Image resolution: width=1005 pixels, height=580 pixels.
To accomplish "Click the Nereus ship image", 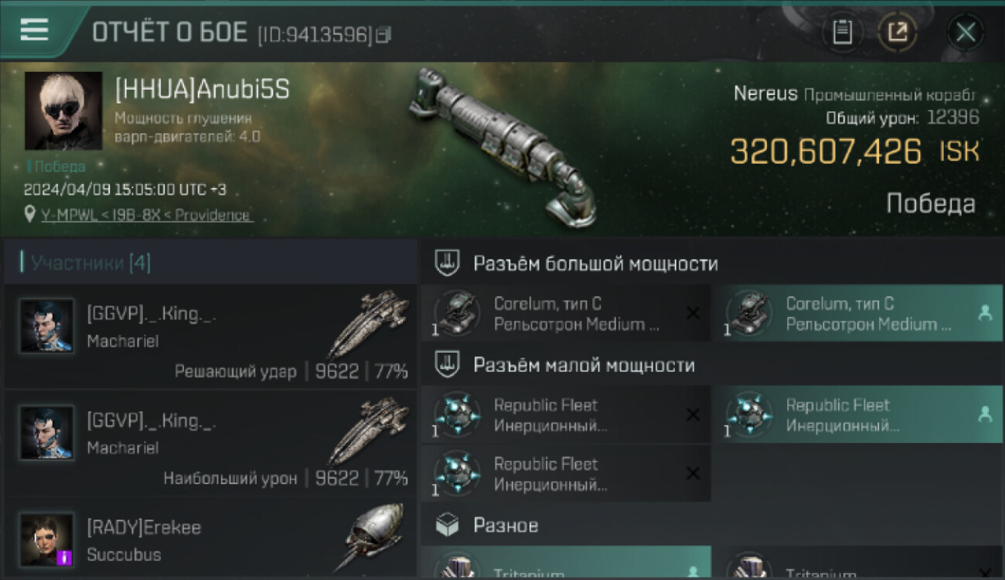I will click(502, 147).
